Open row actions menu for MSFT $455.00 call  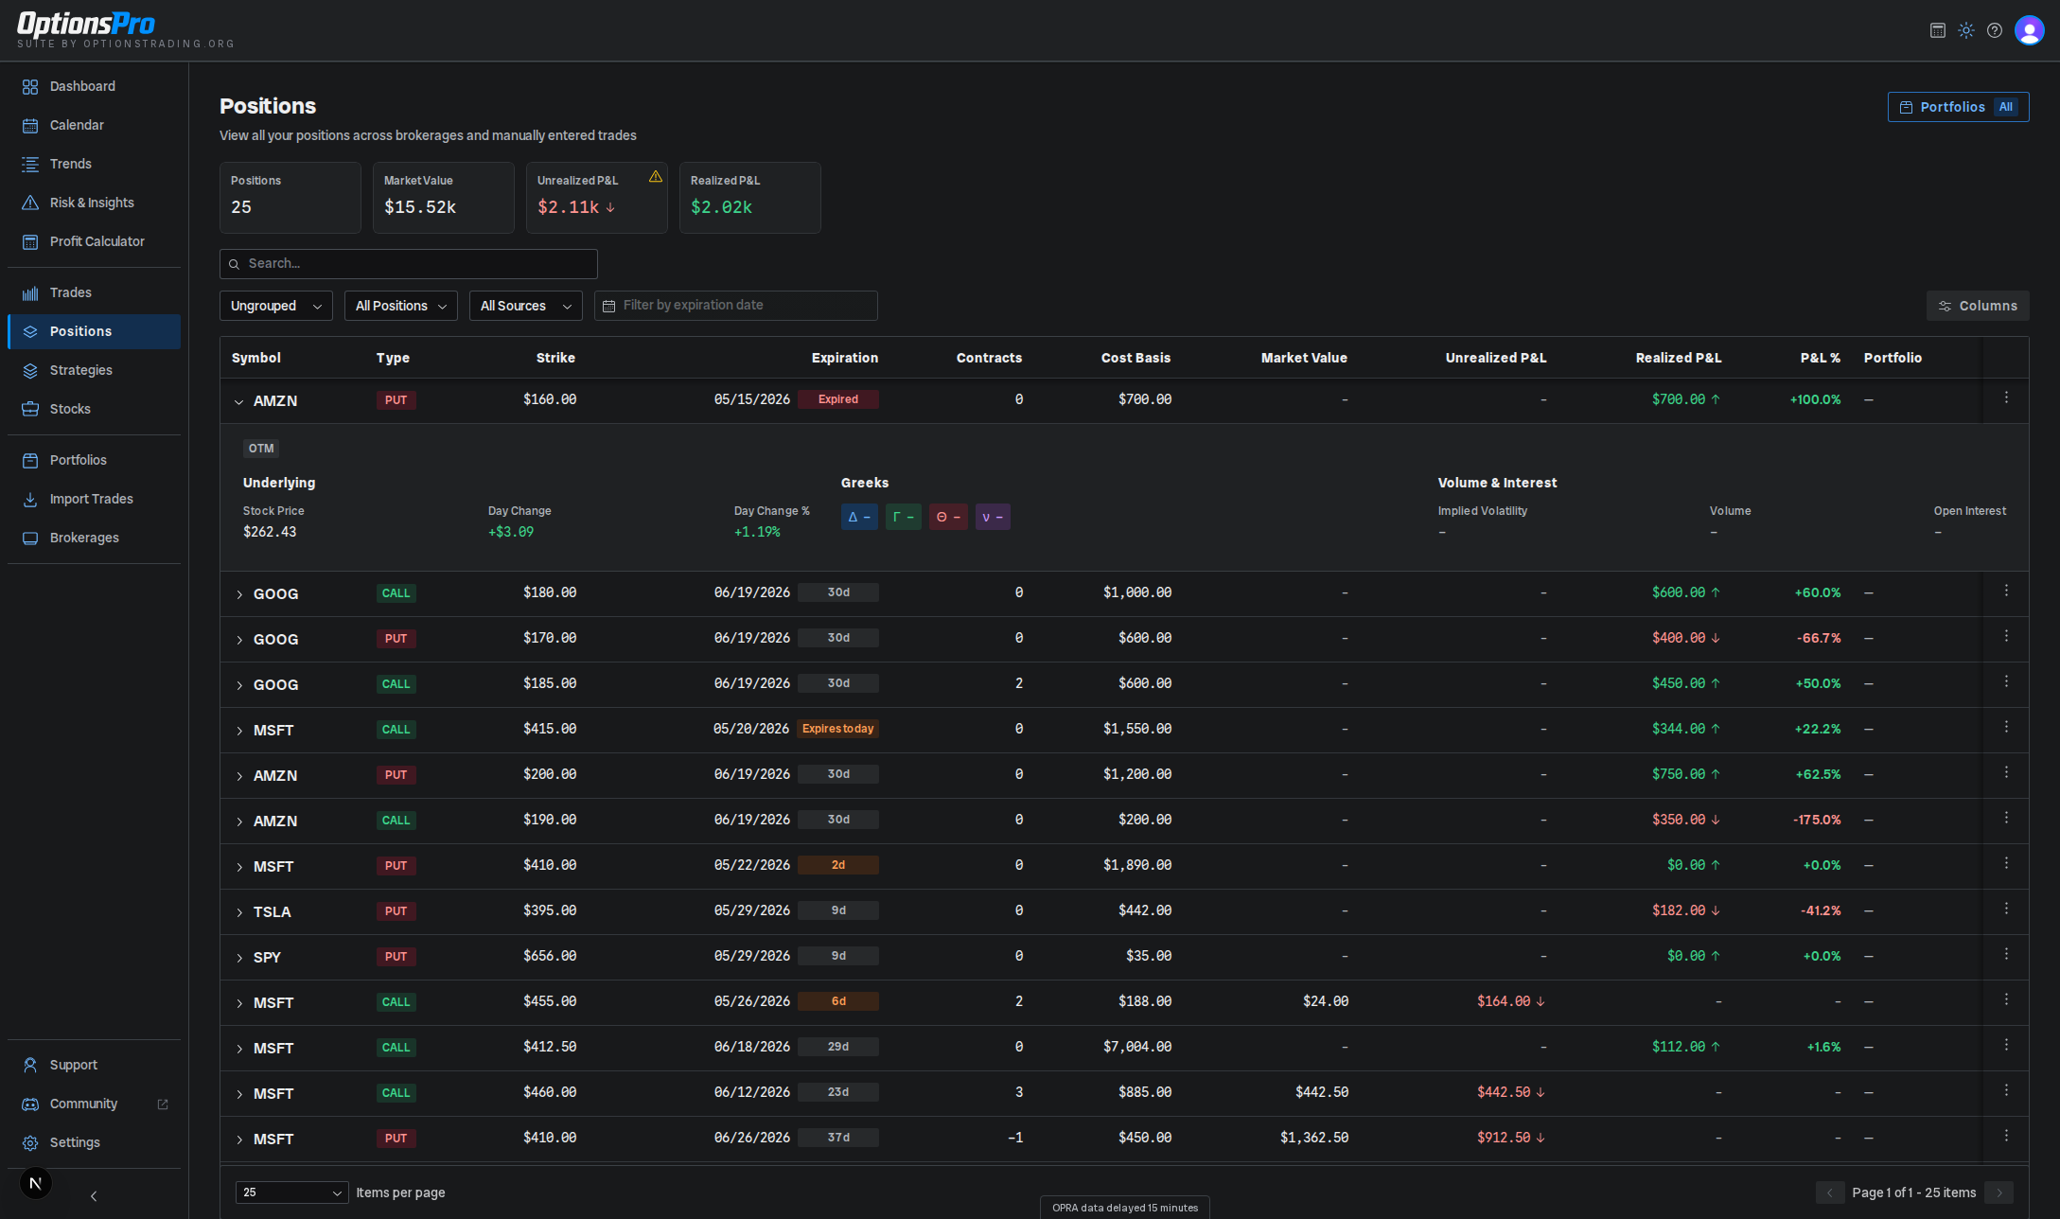pyautogui.click(x=2006, y=1000)
